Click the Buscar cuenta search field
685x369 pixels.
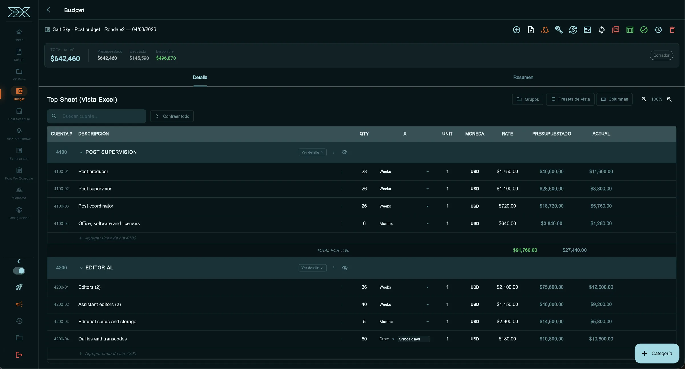coord(96,116)
